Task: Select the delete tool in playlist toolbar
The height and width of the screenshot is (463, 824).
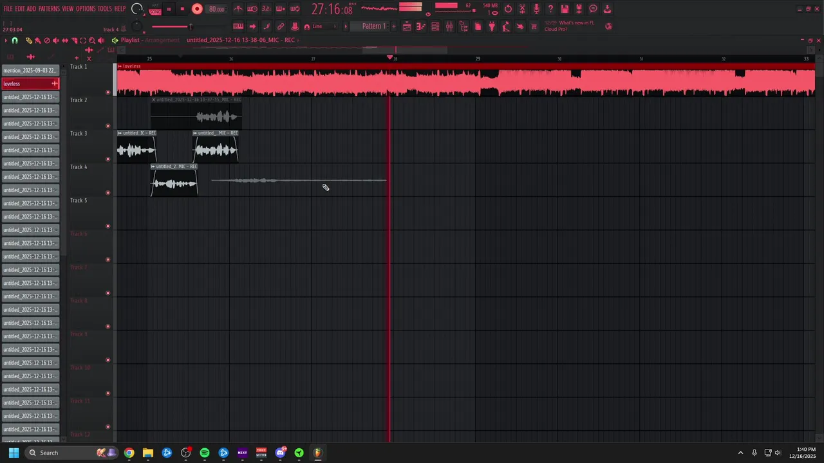Action: (x=47, y=41)
